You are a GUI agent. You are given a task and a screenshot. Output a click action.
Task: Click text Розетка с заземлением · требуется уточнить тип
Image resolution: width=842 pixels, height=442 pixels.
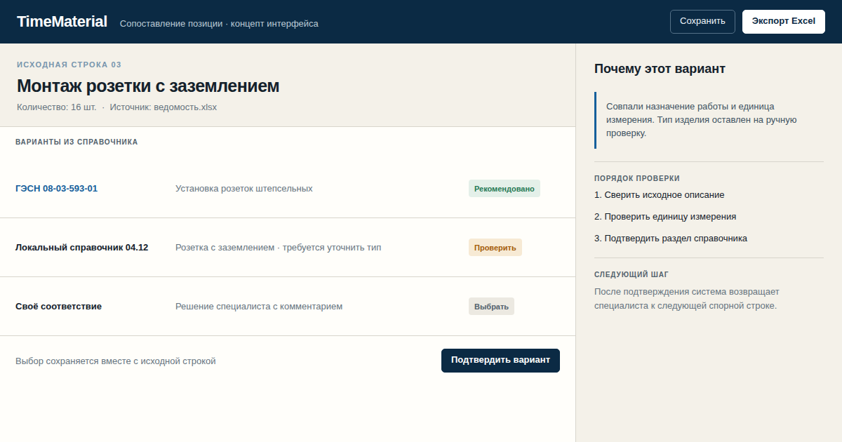tap(279, 248)
